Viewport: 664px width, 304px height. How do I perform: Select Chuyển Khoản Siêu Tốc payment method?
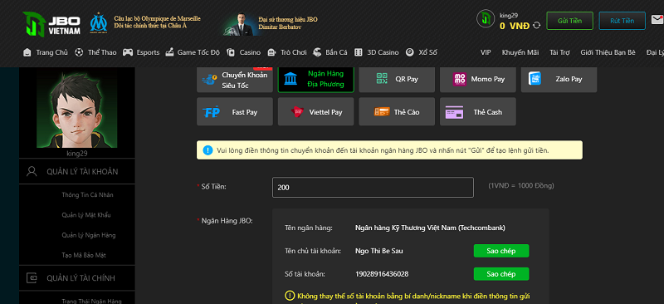[235, 80]
